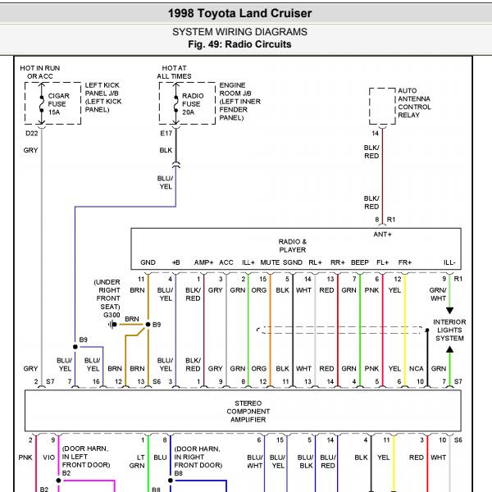Click the D22 connector label
Screen dimensions: 492x492
pyautogui.click(x=31, y=132)
